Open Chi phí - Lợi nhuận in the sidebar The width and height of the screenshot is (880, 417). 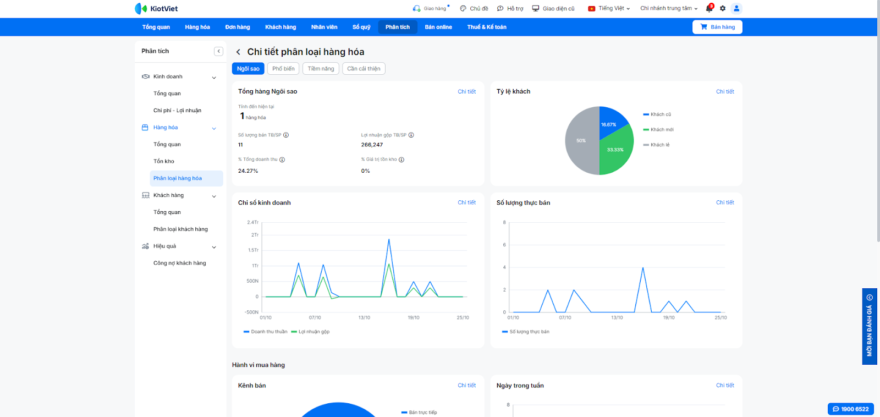pyautogui.click(x=177, y=111)
